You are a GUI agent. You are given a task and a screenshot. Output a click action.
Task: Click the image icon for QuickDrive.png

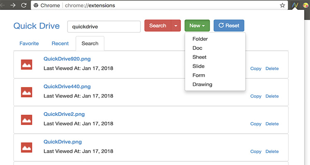27,148
